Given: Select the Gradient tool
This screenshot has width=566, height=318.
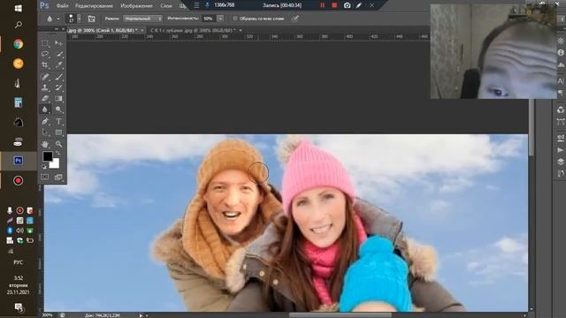Looking at the screenshot, I should 58,98.
